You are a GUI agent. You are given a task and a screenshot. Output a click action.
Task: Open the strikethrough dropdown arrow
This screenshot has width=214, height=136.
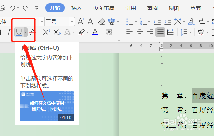(x=39, y=32)
